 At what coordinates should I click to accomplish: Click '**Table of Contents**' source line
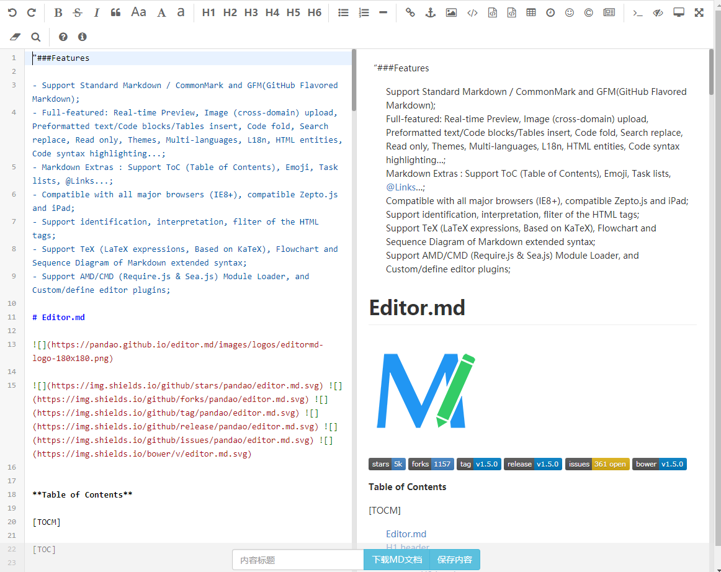pyautogui.click(x=83, y=494)
